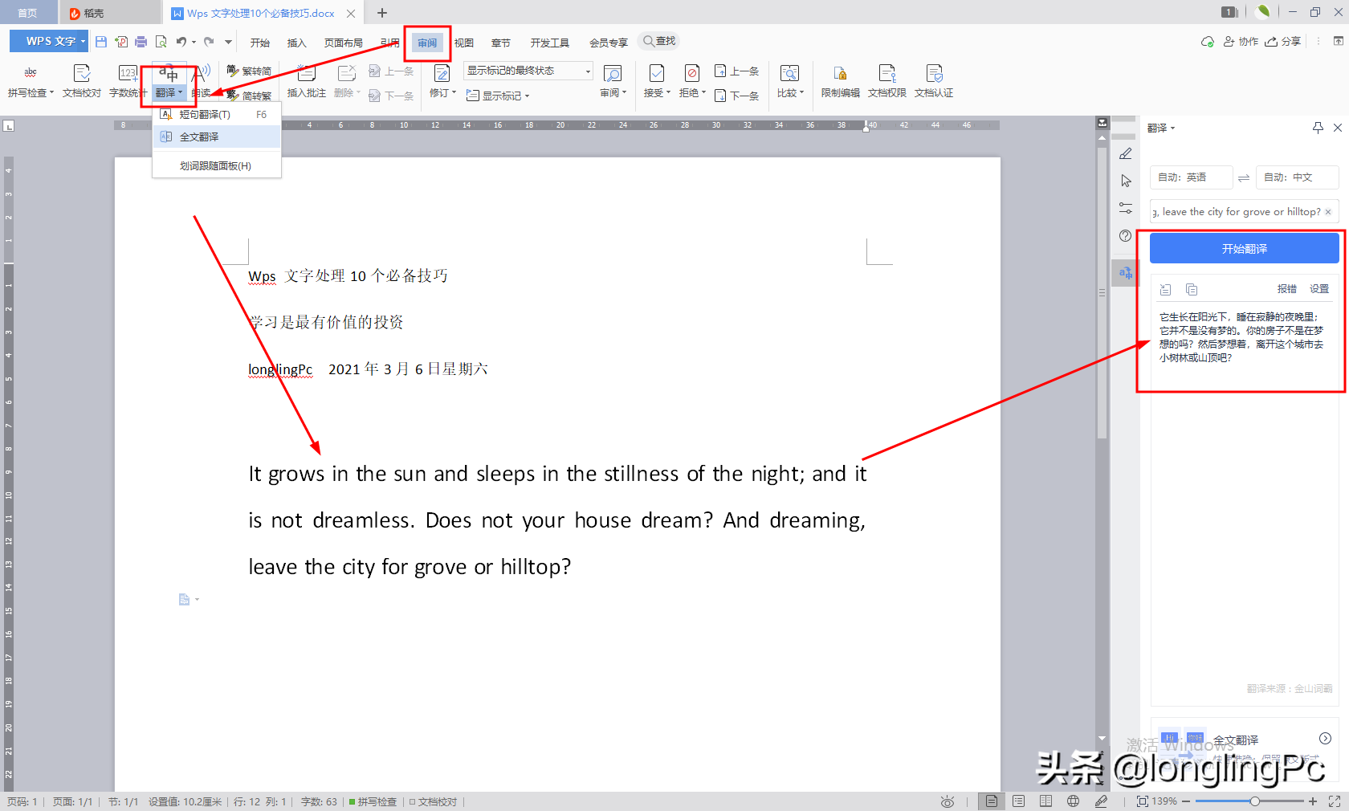Viewport: 1349px width, 811px height.
Task: Click the 协作 collaborate button
Action: (x=1241, y=42)
